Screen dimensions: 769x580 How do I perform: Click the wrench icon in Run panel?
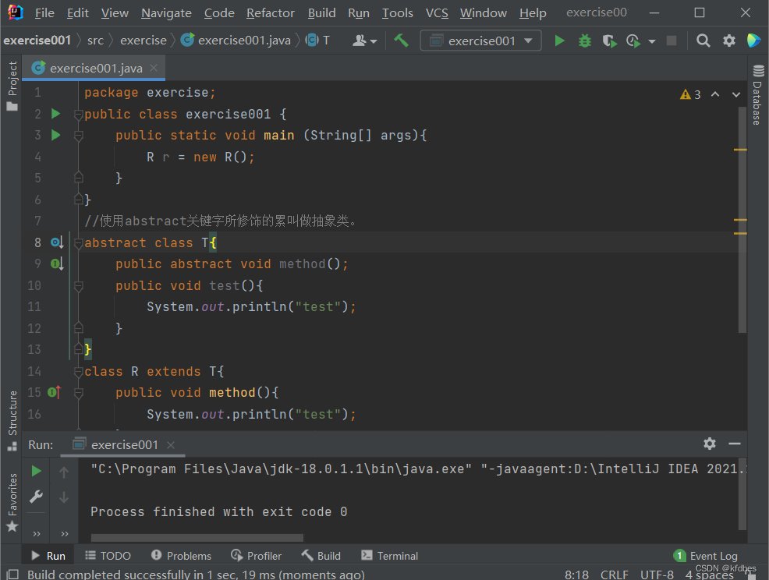[x=36, y=497]
